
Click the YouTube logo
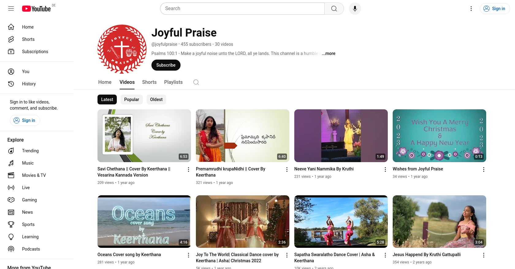click(36, 9)
